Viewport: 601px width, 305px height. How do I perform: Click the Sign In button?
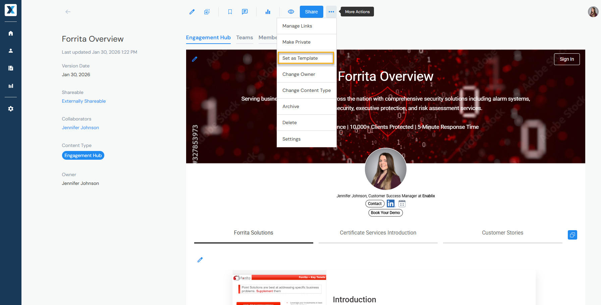pyautogui.click(x=567, y=59)
